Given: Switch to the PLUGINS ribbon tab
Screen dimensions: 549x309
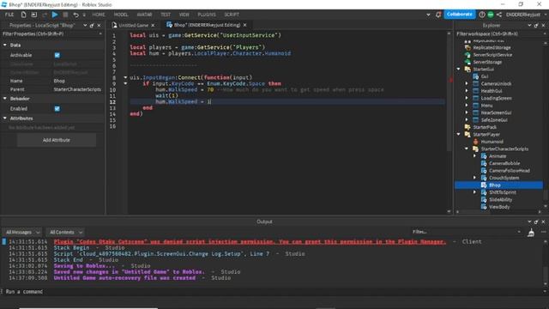Looking at the screenshot, I should 207,15.
